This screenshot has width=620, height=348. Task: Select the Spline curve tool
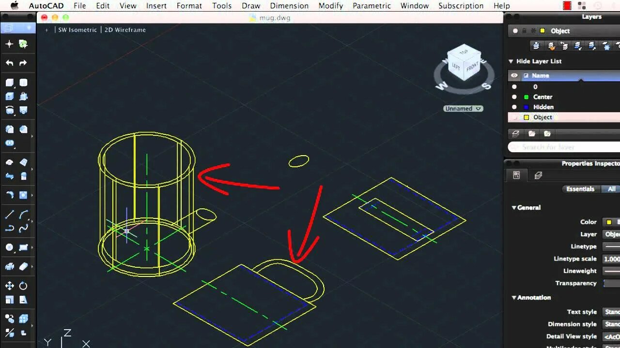coord(23,228)
